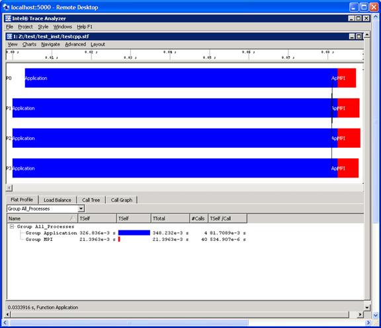The width and height of the screenshot is (381, 328).
Task: Click the 81.7089e-3 s TSelf/Call value
Action: (228, 233)
